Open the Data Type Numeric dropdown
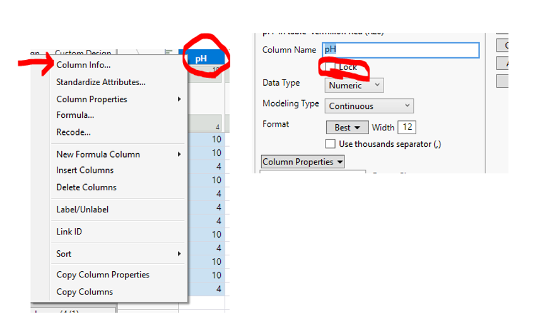Image resolution: width=540 pixels, height=336 pixels. click(x=354, y=85)
